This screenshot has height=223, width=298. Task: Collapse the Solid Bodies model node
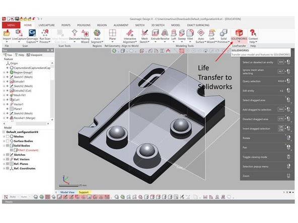(x=4, y=146)
